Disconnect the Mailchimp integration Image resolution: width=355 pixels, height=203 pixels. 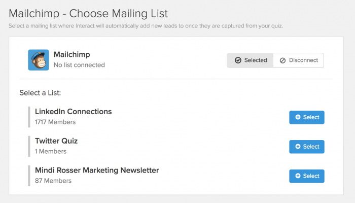pyautogui.click(x=298, y=60)
